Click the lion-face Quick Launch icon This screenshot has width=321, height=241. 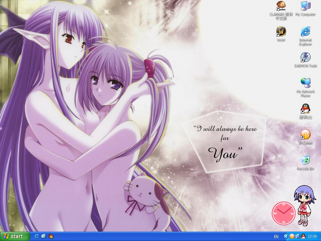tap(51, 237)
